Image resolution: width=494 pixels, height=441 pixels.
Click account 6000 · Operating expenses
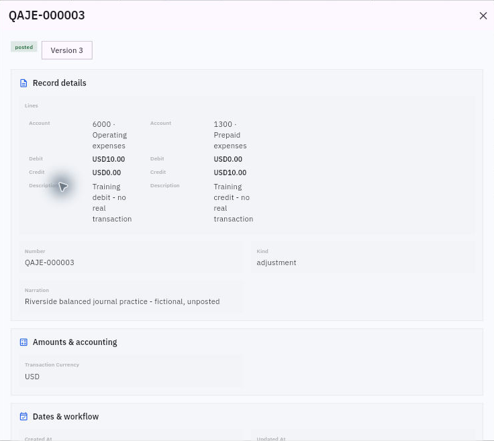pyautogui.click(x=109, y=135)
